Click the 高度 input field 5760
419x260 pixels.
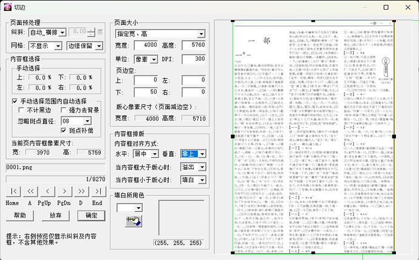coord(194,45)
